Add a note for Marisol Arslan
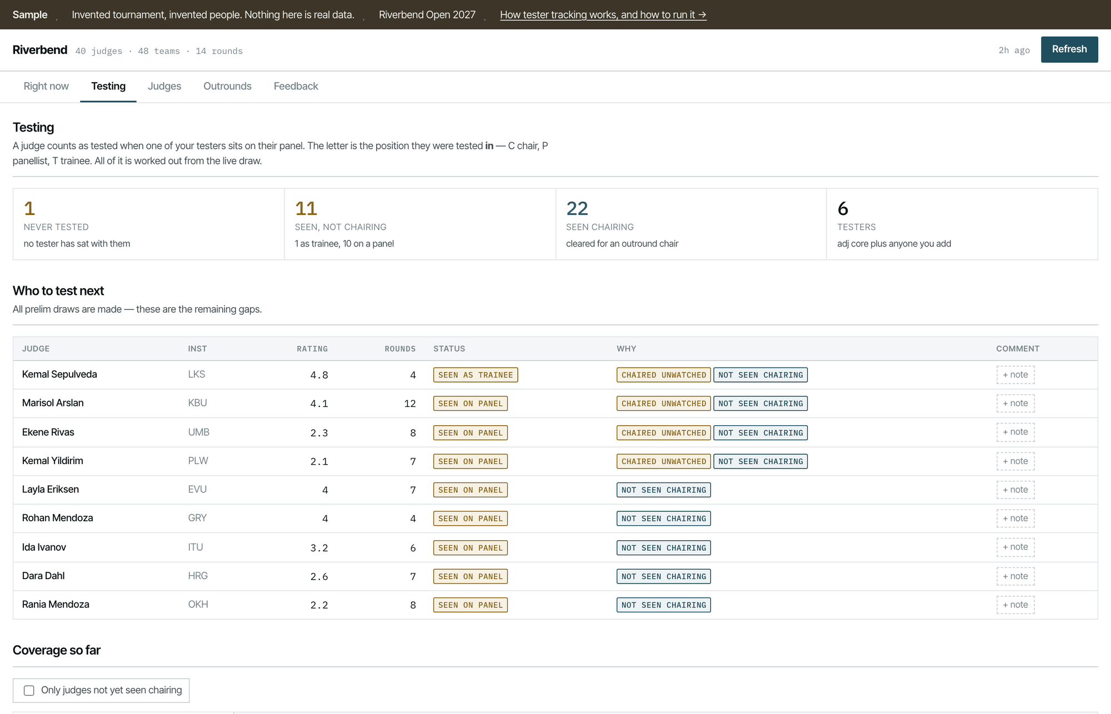Viewport: 1111px width, 714px height. click(x=1015, y=403)
